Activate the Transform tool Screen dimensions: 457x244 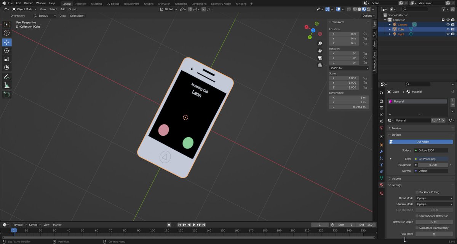pyautogui.click(x=7, y=67)
